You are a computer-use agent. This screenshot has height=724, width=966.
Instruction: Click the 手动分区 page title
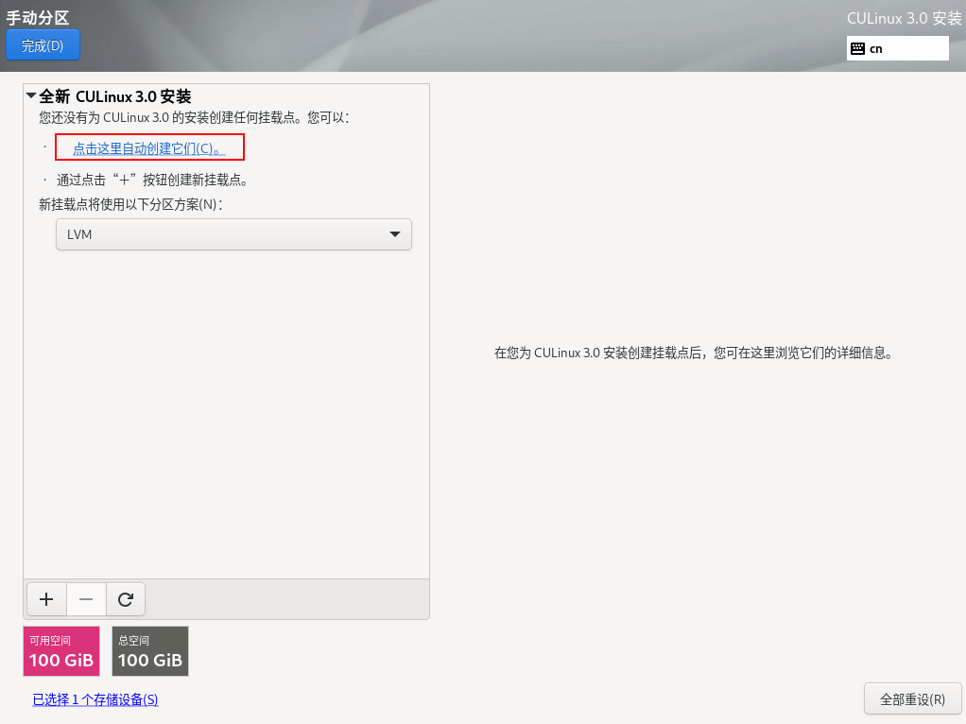pos(38,17)
